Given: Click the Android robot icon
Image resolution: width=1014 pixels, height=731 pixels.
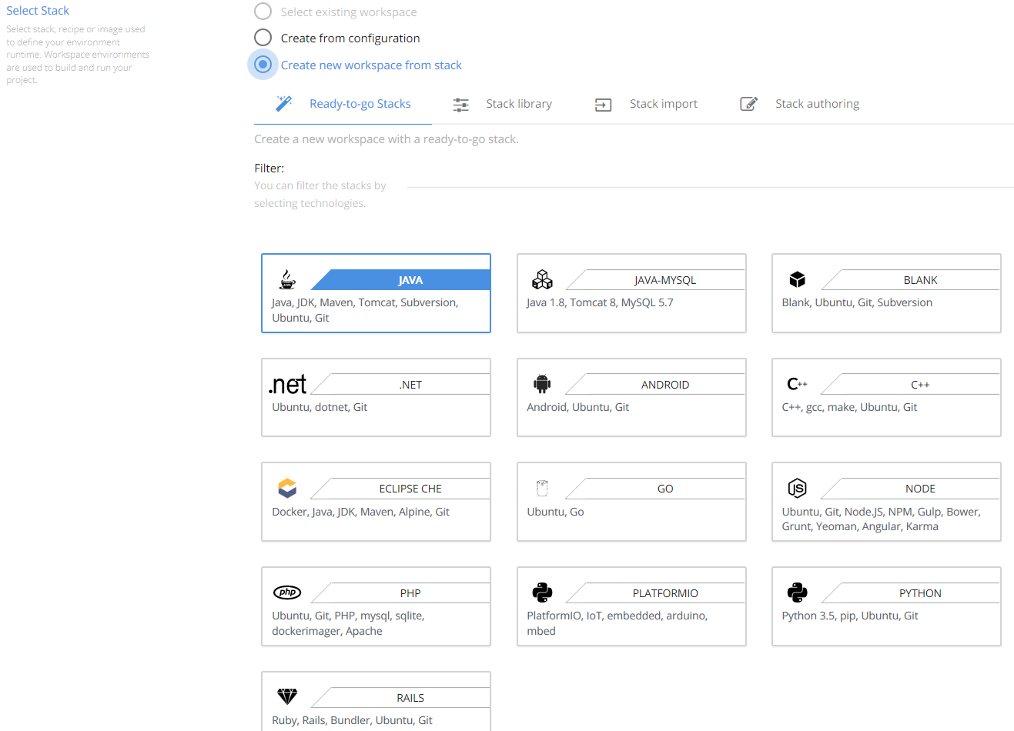Looking at the screenshot, I should [x=542, y=383].
